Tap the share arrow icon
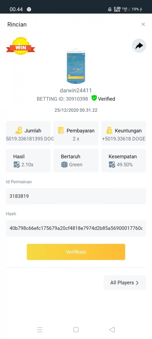Image resolution: width=152 pixels, height=339 pixels. coord(139,46)
